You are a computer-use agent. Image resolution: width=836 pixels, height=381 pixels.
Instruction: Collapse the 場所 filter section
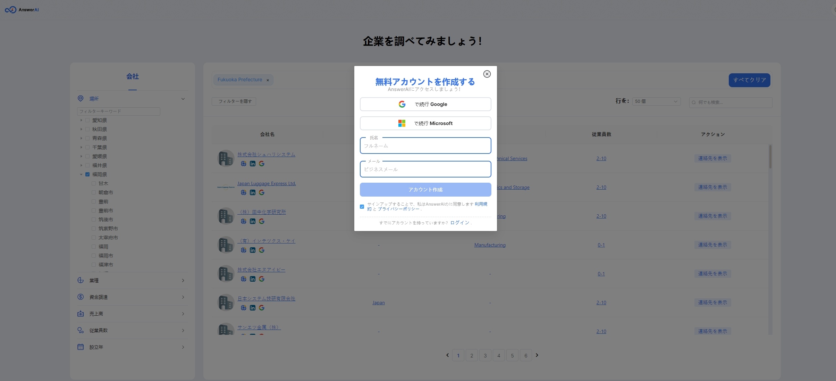(183, 99)
